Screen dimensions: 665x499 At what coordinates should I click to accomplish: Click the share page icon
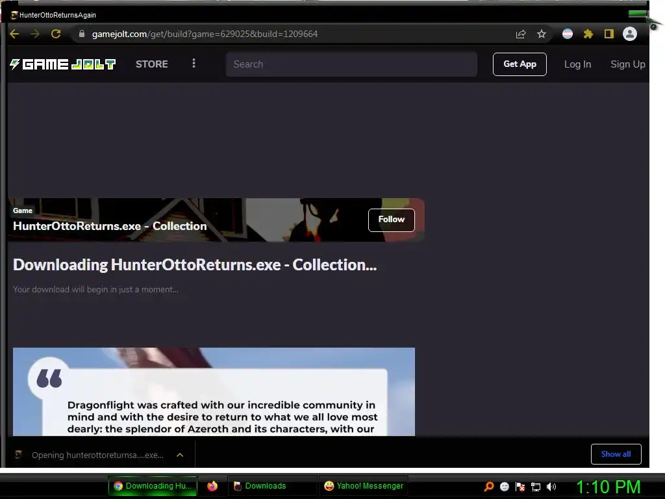click(x=521, y=34)
